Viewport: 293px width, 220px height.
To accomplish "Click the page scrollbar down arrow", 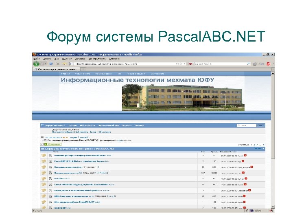I will (x=273, y=207).
